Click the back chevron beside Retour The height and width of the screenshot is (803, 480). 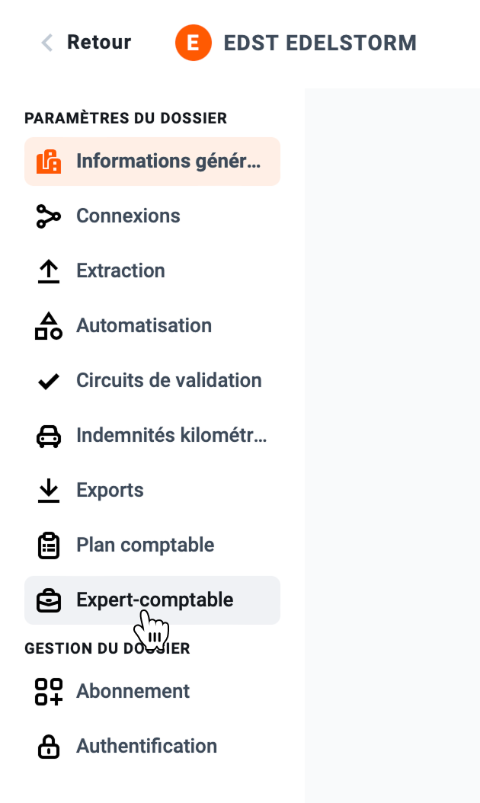coord(47,43)
